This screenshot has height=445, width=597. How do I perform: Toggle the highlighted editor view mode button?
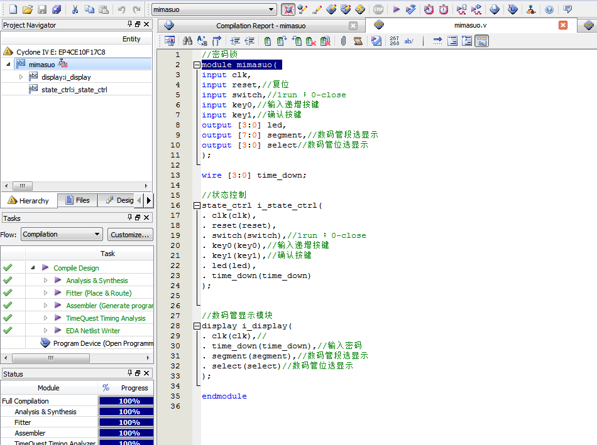481,41
